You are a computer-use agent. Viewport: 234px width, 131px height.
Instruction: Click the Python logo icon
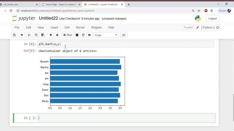pyautogui.click(x=198, y=19)
